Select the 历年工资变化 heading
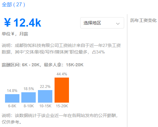The width and height of the screenshot is (158, 127). click(143, 20)
